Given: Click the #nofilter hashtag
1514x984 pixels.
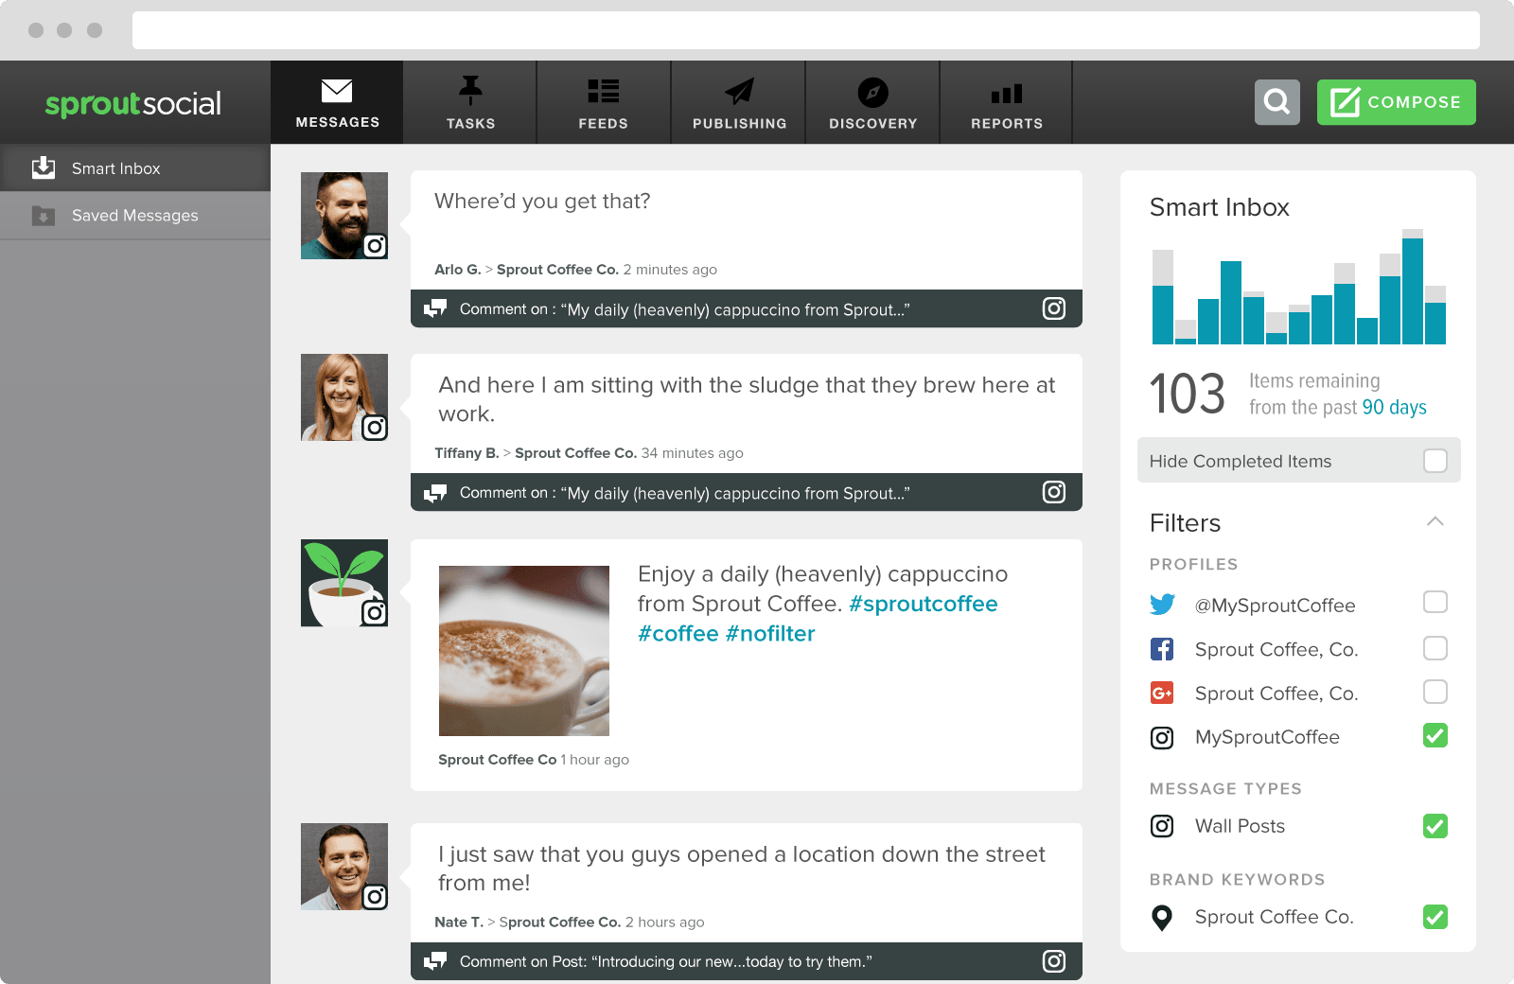Looking at the screenshot, I should pyautogui.click(x=770, y=634).
